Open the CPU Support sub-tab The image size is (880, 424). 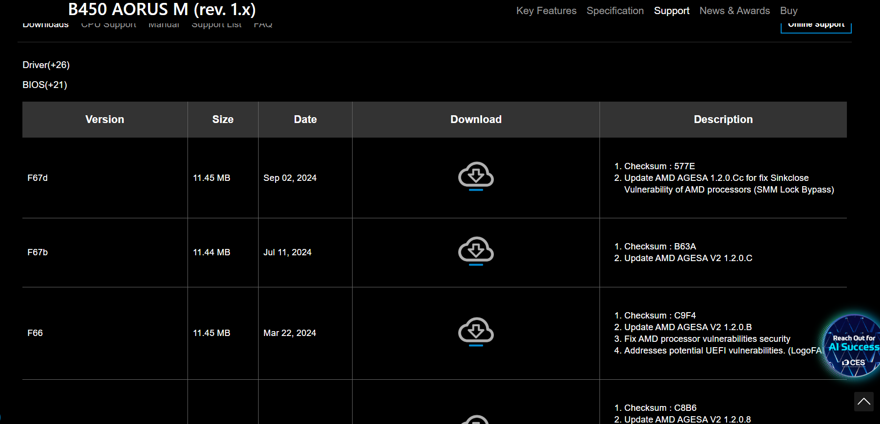(109, 25)
